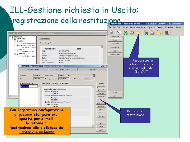Open the File menu

click(x=109, y=27)
